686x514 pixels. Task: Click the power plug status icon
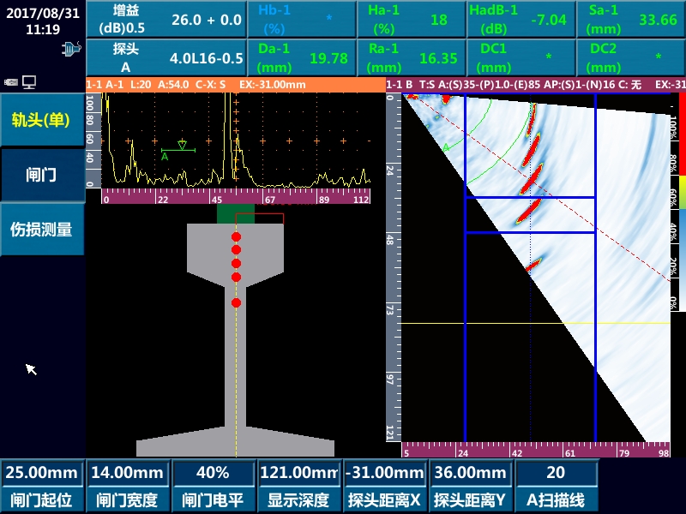click(70, 49)
